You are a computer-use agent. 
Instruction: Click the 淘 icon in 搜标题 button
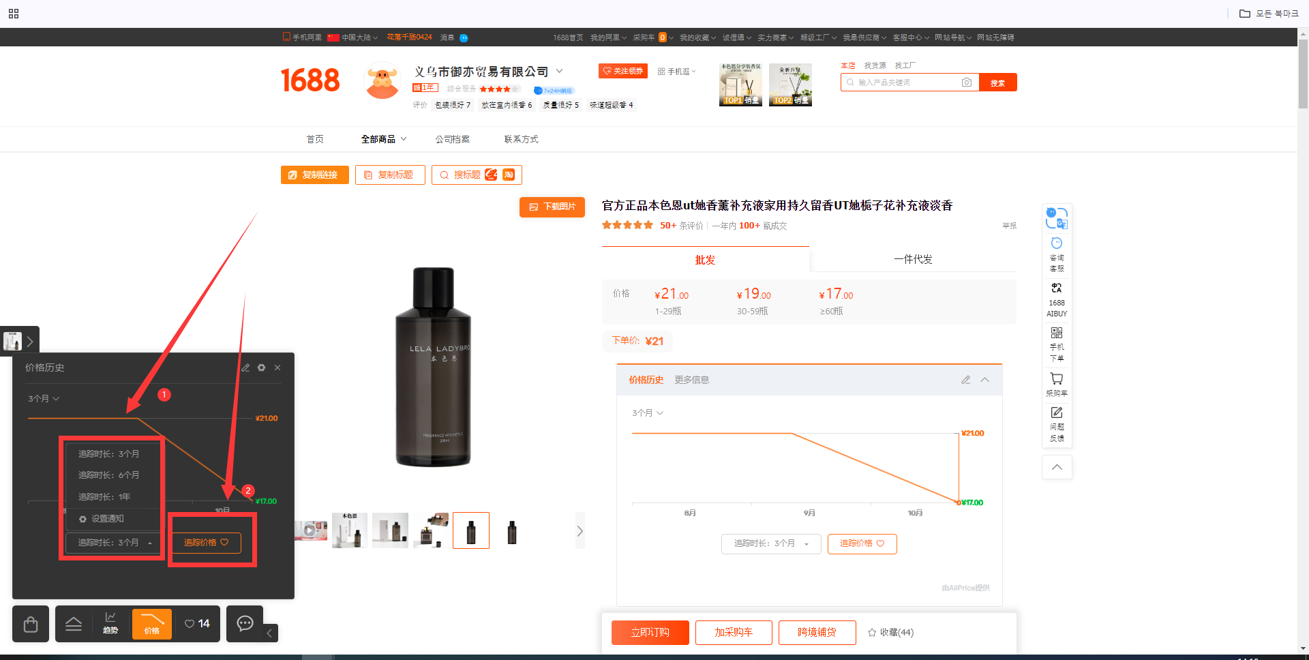509,175
